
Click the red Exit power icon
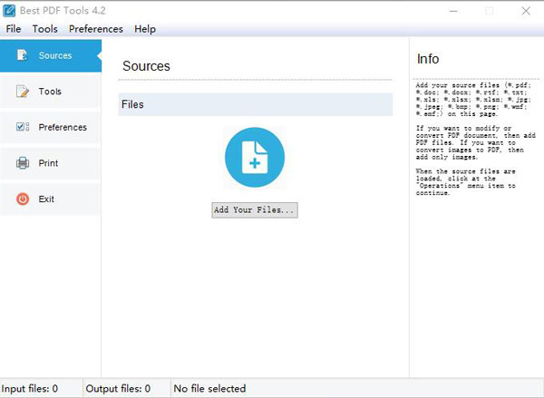23,199
